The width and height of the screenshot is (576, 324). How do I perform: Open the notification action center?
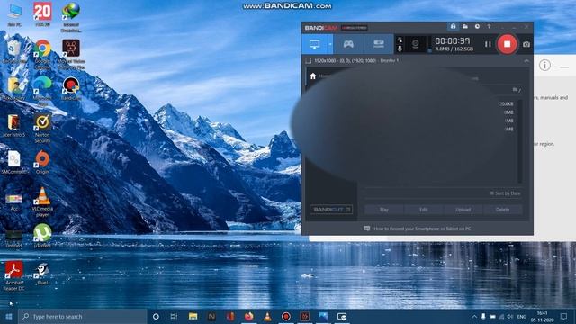564,316
